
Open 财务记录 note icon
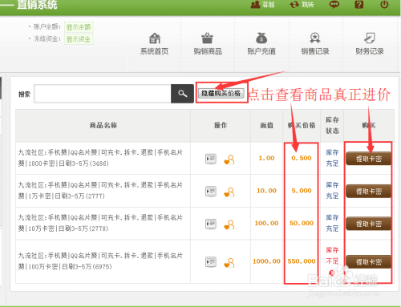pos(370,38)
